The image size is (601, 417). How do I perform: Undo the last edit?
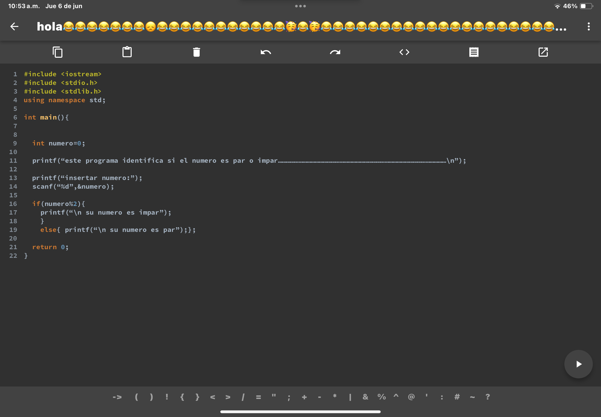point(266,52)
